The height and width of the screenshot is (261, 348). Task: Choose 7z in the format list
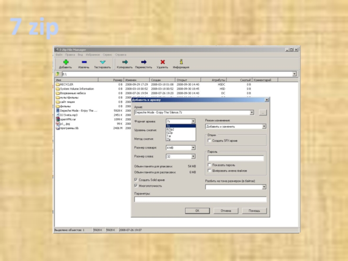pos(181,126)
